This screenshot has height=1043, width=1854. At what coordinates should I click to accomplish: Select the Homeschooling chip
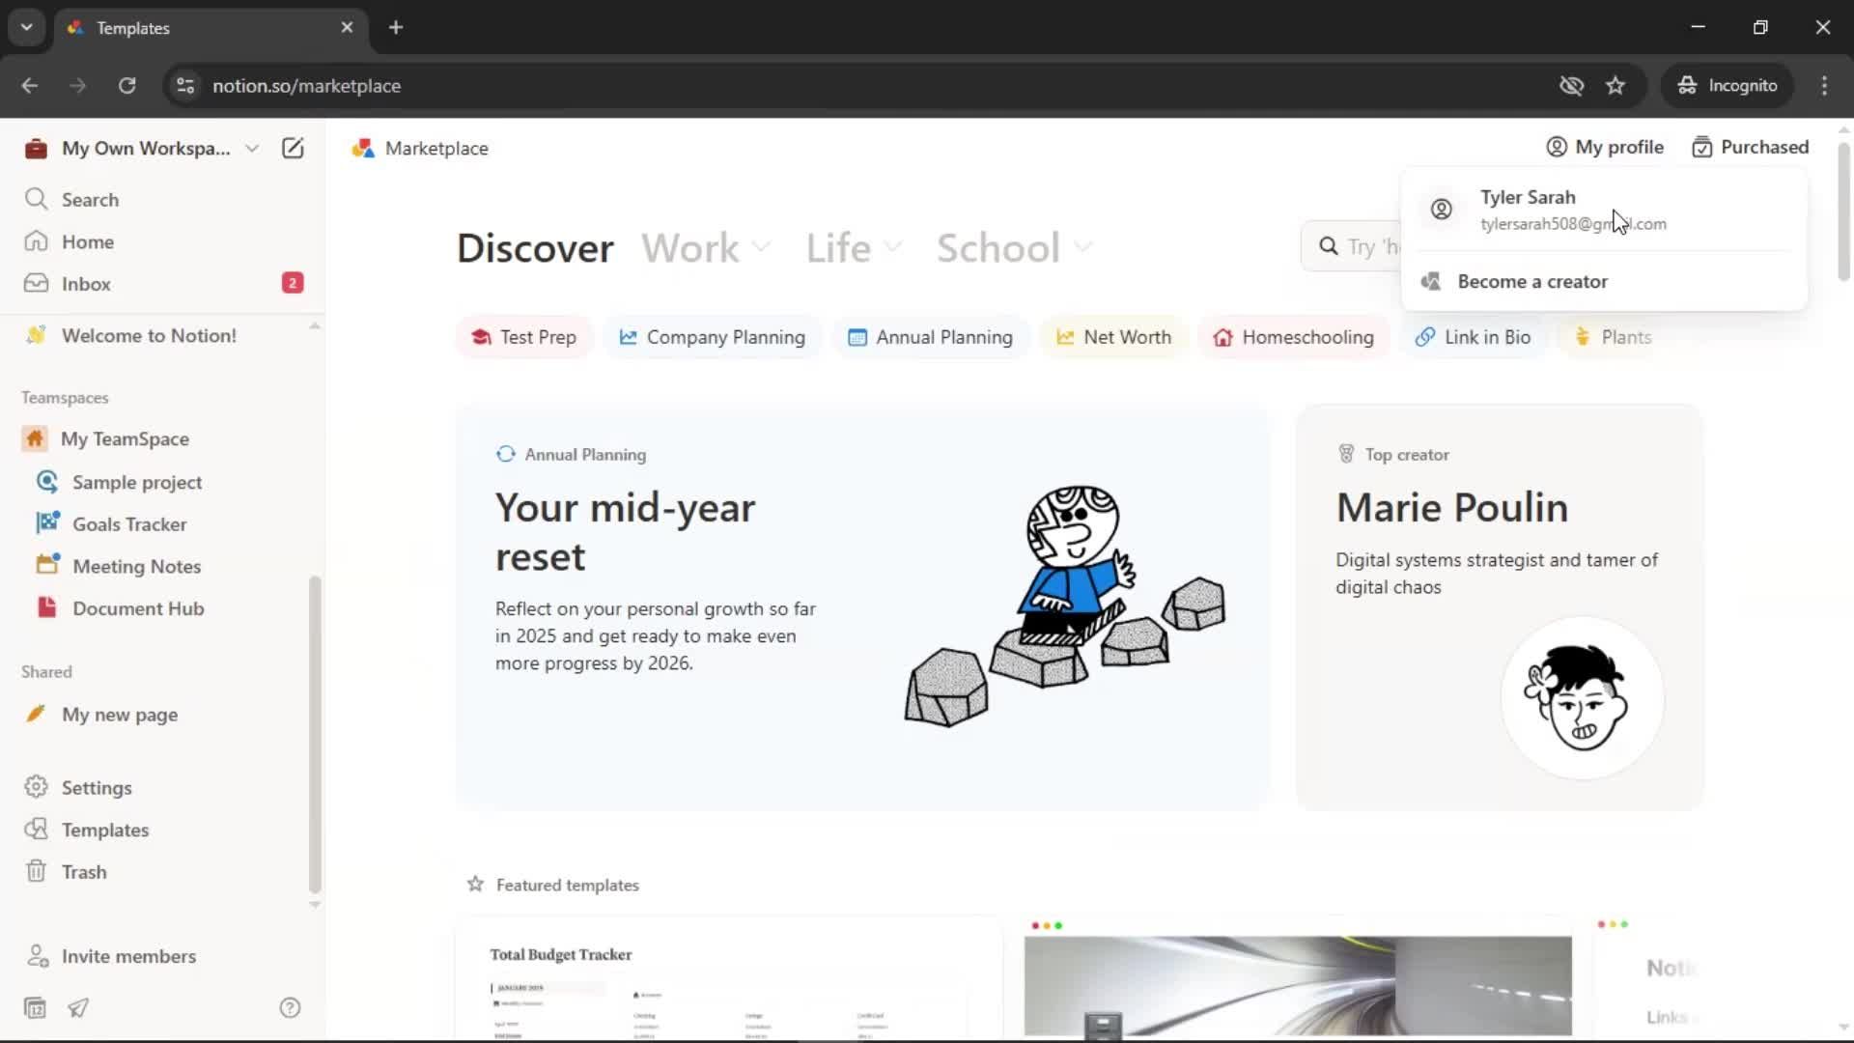point(1294,337)
